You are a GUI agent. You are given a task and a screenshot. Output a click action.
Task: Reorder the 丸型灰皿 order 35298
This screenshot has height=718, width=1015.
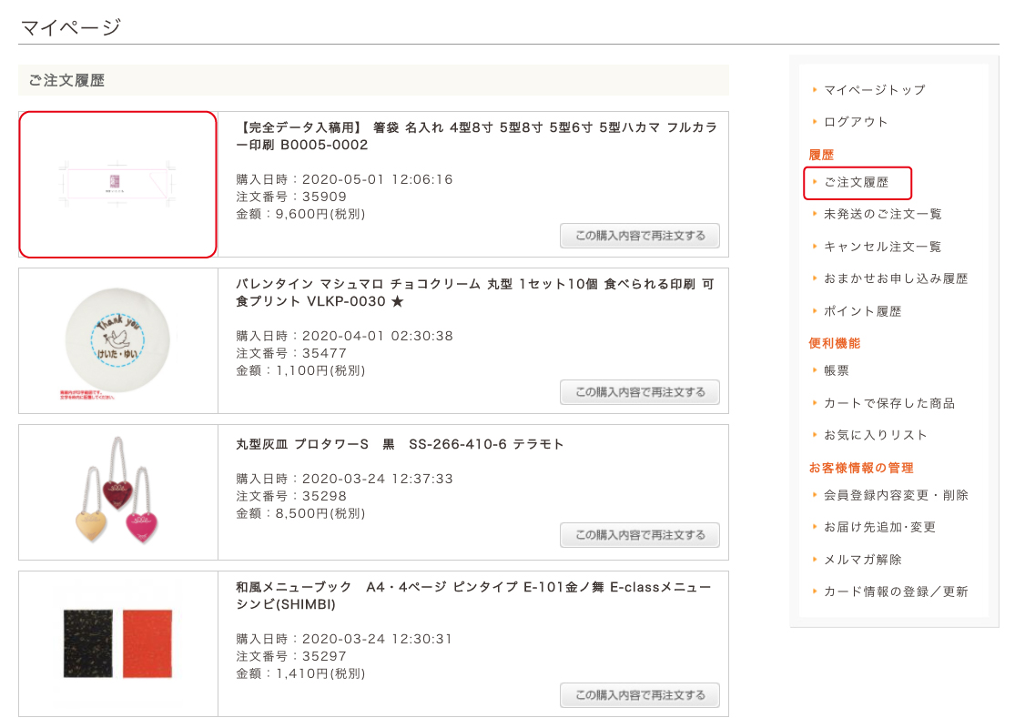point(639,535)
